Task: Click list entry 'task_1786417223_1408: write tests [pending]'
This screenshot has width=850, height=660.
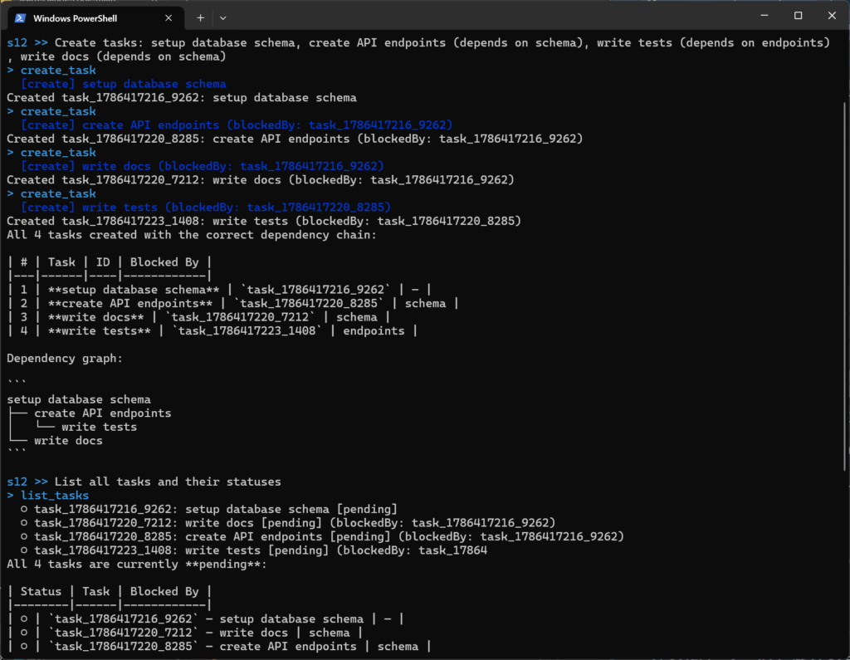Action: click(x=254, y=550)
